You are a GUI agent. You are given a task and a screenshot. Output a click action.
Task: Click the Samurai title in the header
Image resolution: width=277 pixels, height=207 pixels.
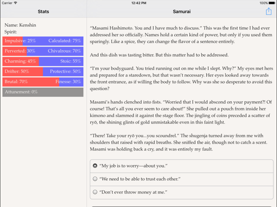tap(182, 11)
